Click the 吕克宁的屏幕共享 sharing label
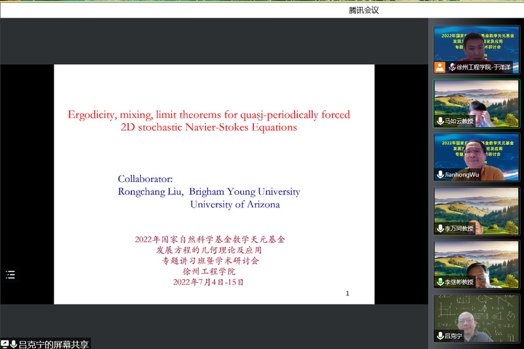This screenshot has width=524, height=349. coord(53,344)
